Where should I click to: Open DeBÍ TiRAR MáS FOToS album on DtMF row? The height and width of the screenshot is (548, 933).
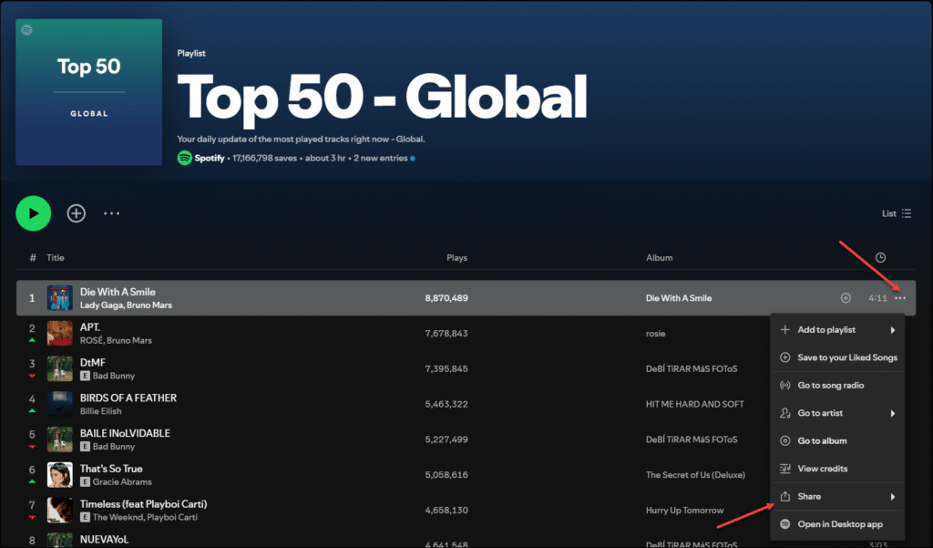point(692,368)
